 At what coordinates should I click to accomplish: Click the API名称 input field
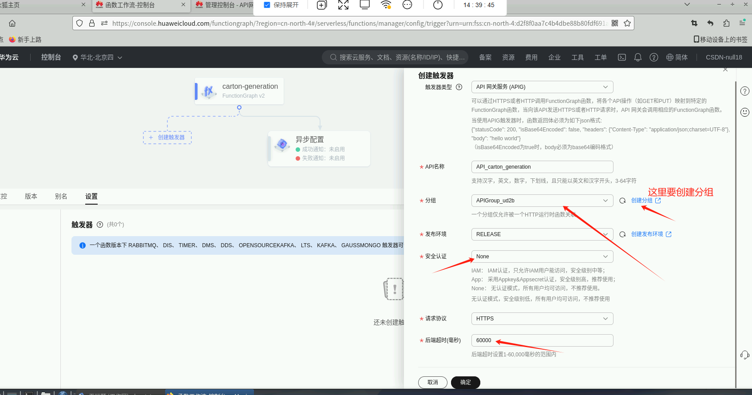tap(542, 167)
